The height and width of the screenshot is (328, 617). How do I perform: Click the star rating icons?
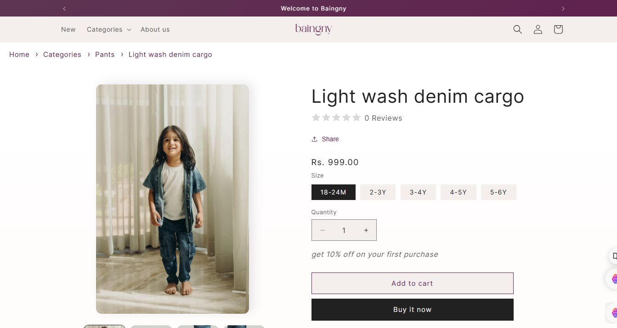(336, 118)
